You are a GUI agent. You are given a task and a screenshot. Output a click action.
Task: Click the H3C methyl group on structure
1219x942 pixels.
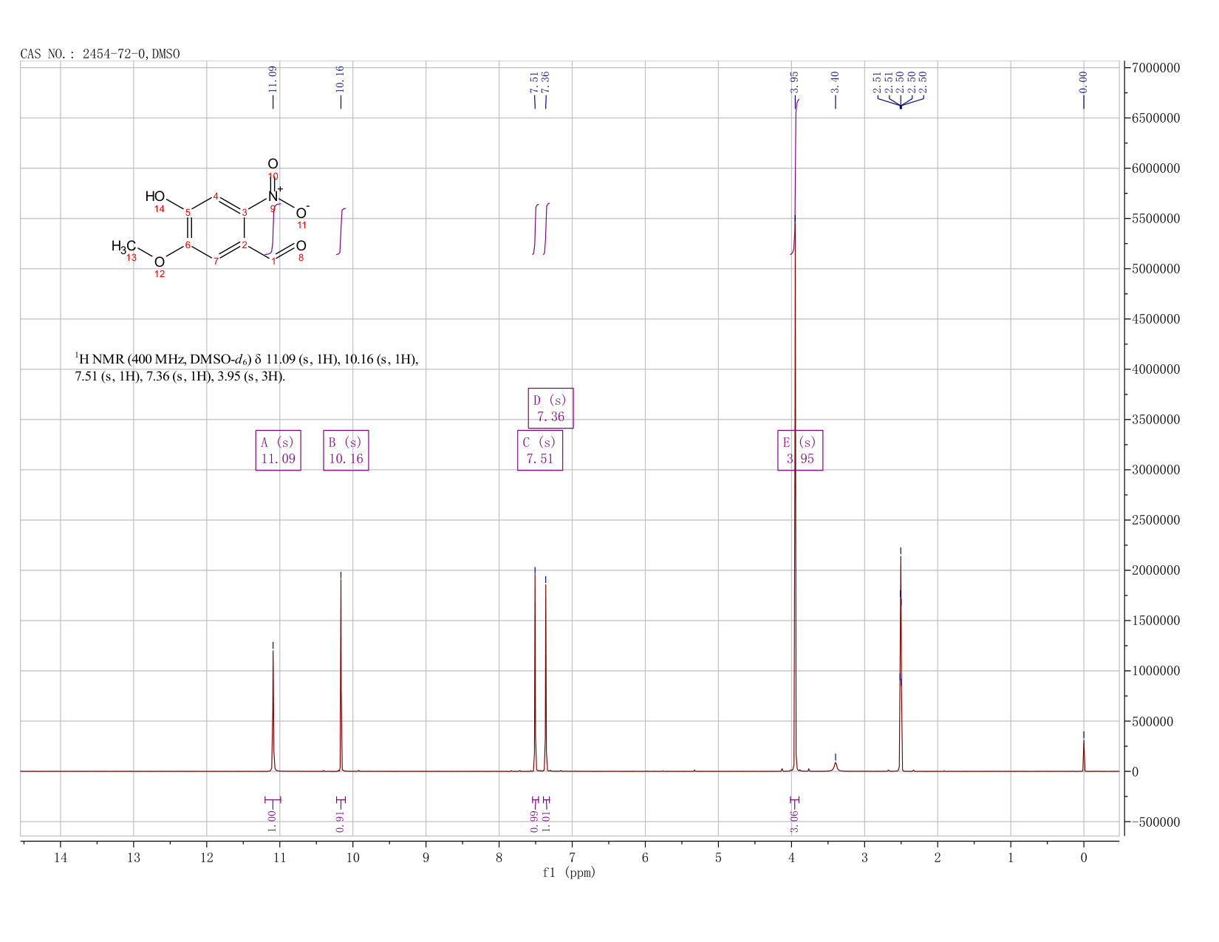pyautogui.click(x=123, y=246)
